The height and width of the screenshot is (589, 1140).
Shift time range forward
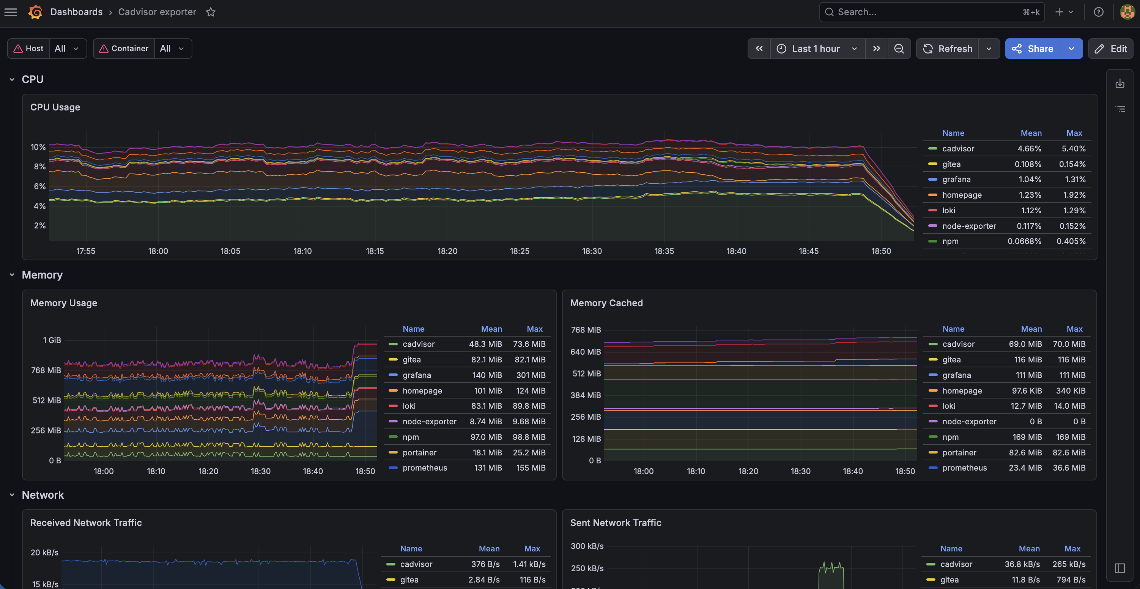(x=876, y=49)
